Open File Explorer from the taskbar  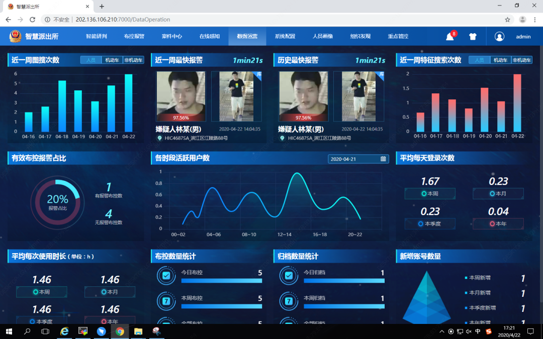[x=138, y=331]
